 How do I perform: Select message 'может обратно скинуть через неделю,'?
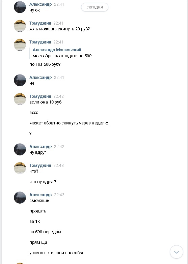pos(69,123)
